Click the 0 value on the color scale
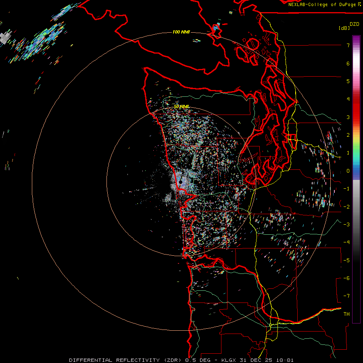The width and height of the screenshot is (363, 363). [x=348, y=171]
